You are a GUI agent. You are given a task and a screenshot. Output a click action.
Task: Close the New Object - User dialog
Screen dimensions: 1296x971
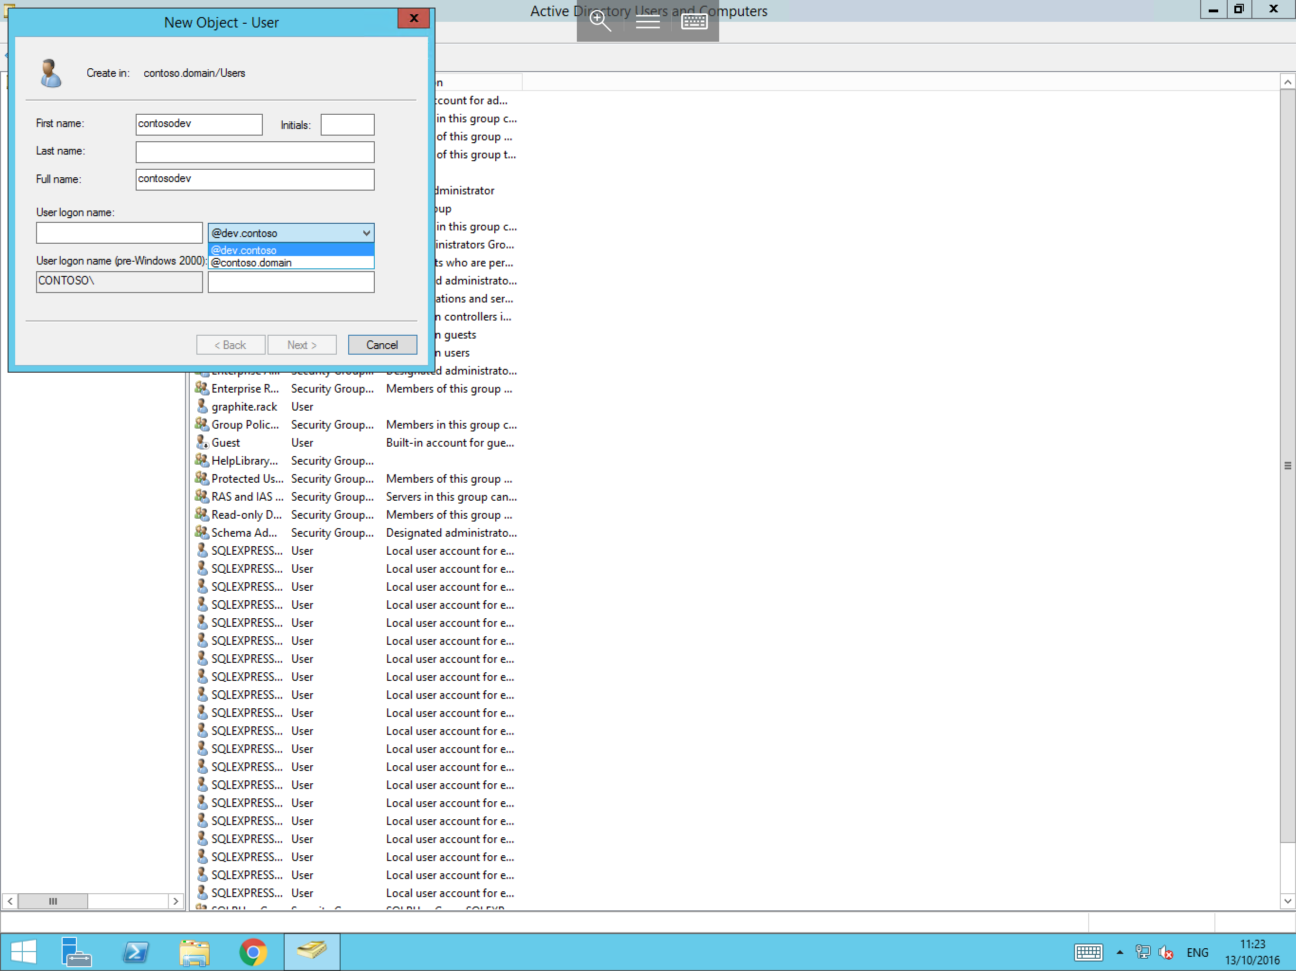(x=414, y=18)
